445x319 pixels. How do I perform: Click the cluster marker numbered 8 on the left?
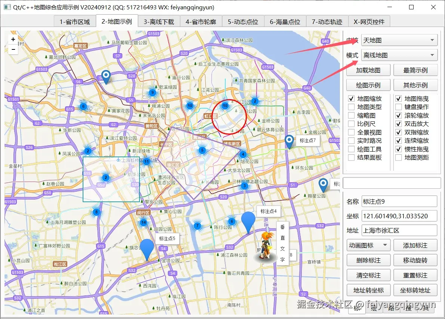click(96, 212)
